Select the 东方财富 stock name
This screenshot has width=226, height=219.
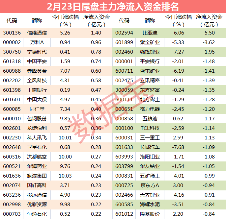coord(150,90)
